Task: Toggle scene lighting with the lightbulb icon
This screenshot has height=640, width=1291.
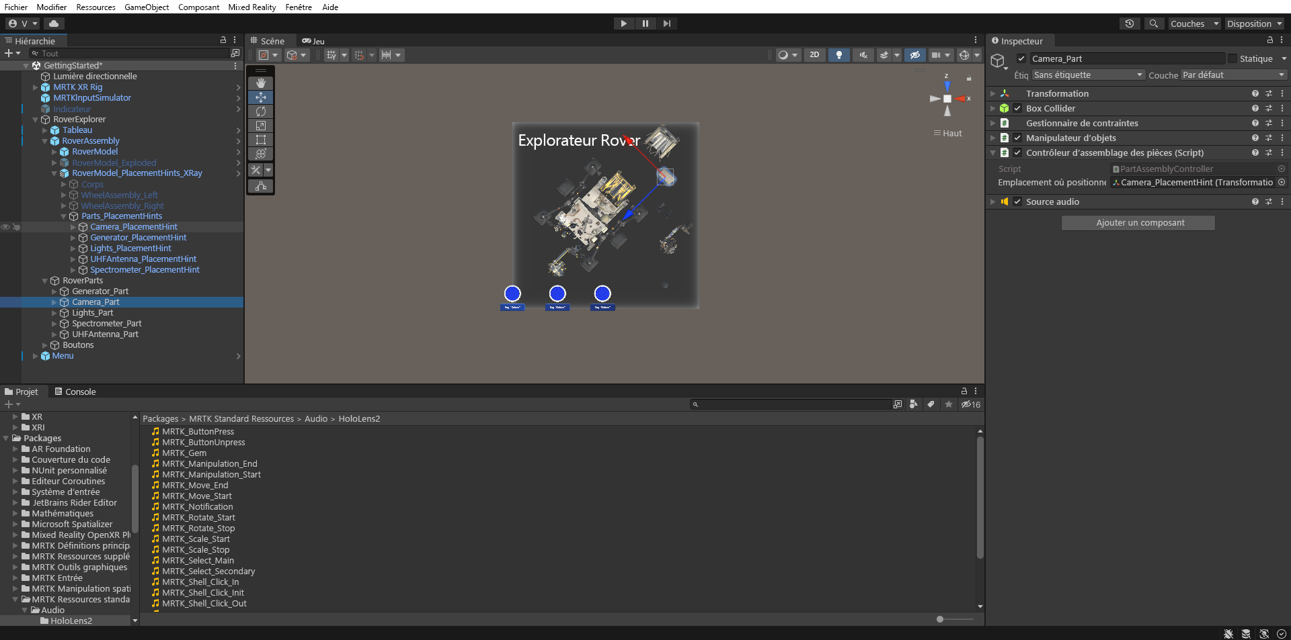Action: (x=838, y=55)
